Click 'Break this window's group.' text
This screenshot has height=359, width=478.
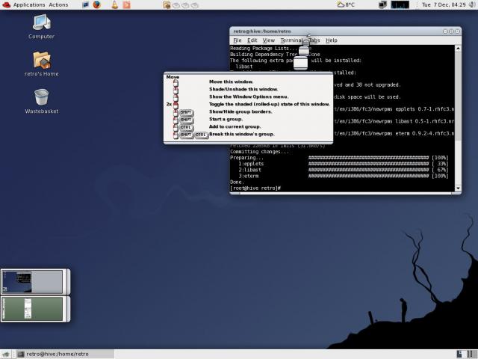click(x=242, y=134)
